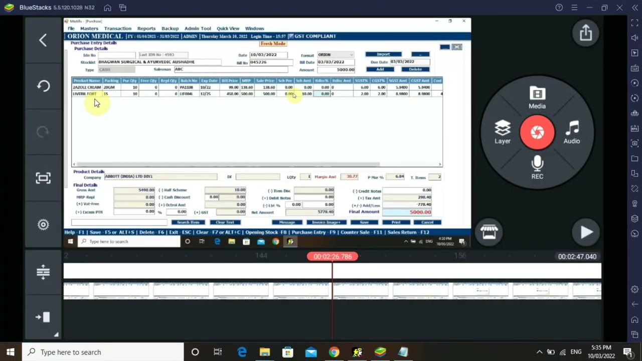
Task: Open Windows Start menu
Action: [11, 352]
